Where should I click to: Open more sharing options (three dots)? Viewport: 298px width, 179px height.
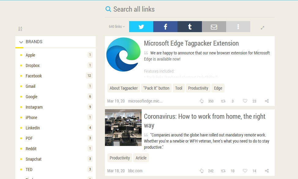(x=238, y=27)
